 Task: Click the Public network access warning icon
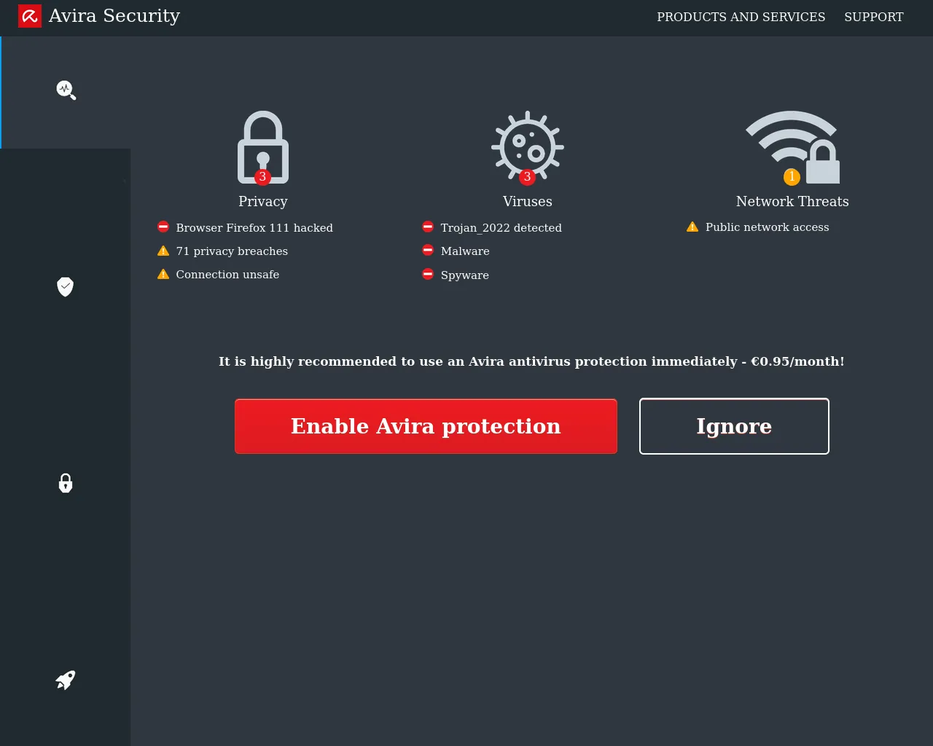tap(692, 227)
